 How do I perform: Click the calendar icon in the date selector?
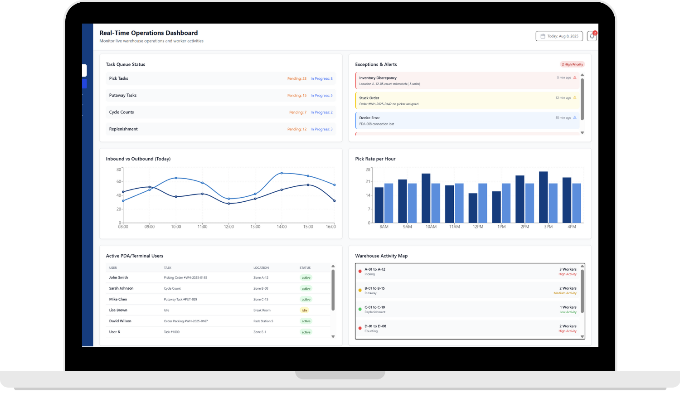pyautogui.click(x=542, y=36)
